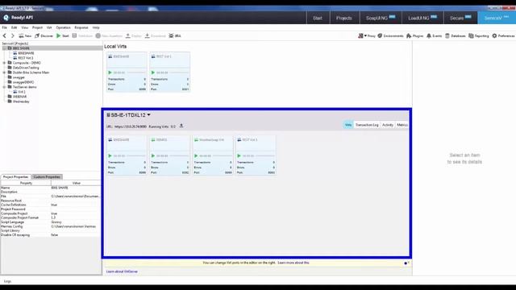The image size is (516, 290).
Task: Switch to the Start tab
Action: (318, 18)
